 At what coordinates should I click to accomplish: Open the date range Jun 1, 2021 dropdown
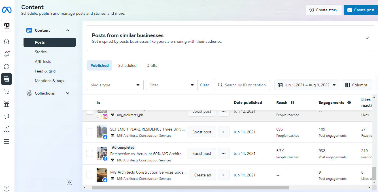tap(307, 85)
